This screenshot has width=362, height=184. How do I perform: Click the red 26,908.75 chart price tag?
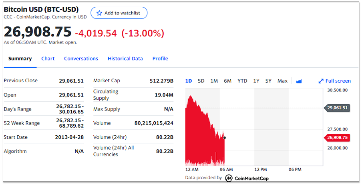(x=337, y=138)
